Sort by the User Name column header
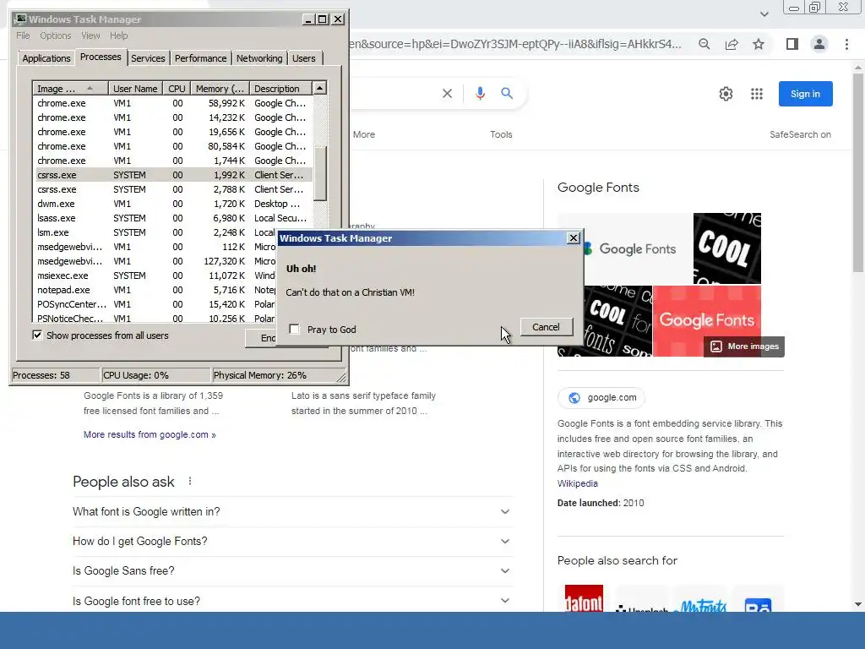Viewport: 865px width, 649px height. click(x=135, y=88)
